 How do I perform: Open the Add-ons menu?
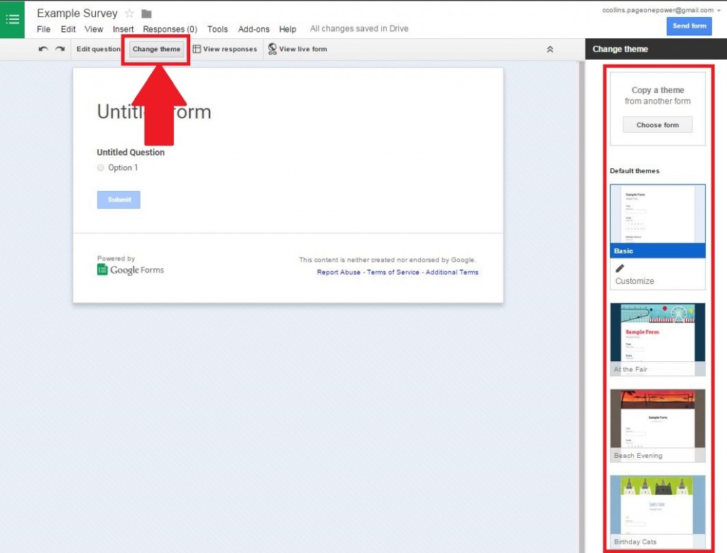(253, 29)
